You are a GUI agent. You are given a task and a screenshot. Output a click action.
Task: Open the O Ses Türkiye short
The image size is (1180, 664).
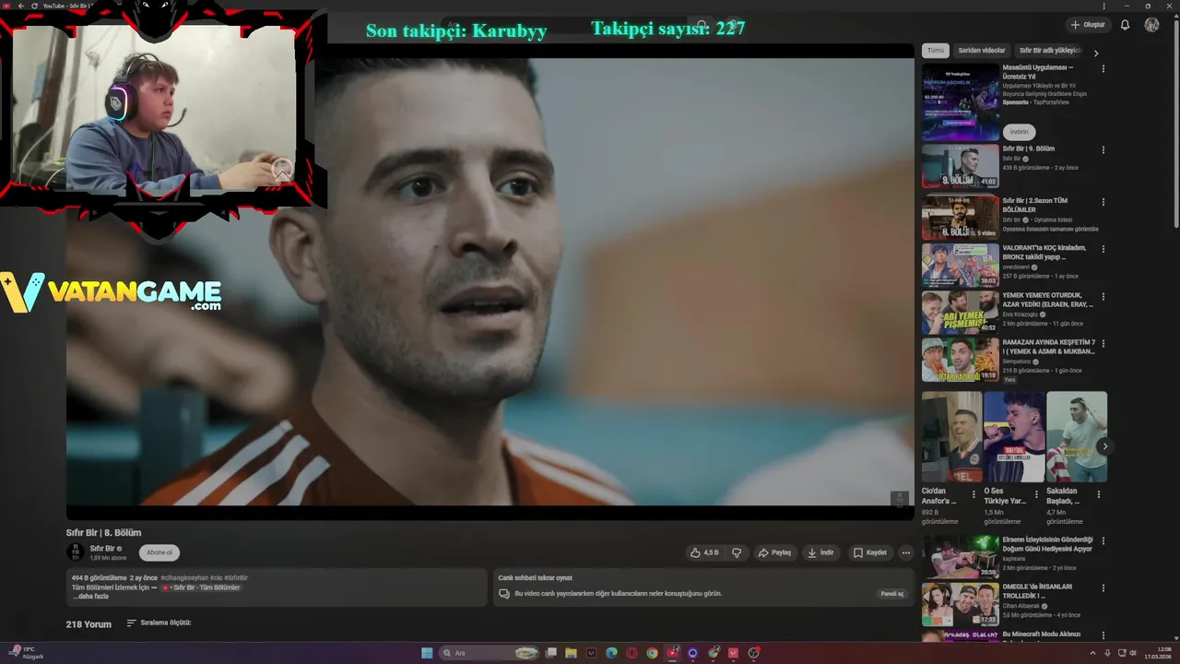point(1014,437)
